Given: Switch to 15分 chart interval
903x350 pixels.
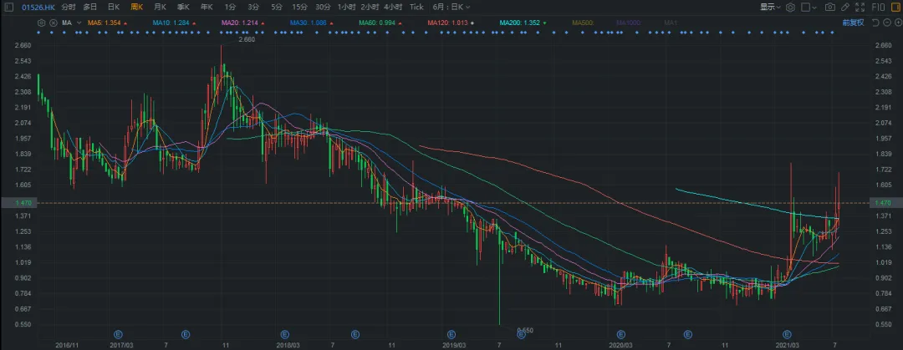Looking at the screenshot, I should [x=299, y=7].
